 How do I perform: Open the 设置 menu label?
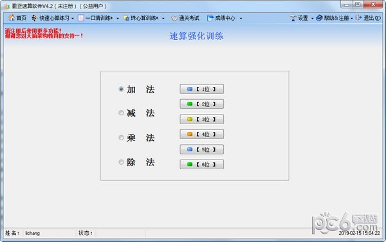click(x=303, y=18)
